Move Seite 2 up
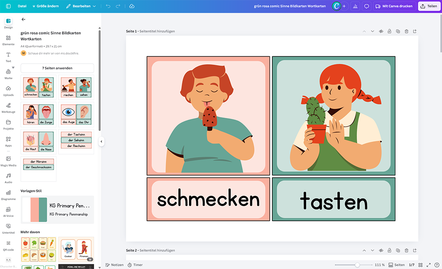 [x=364, y=250]
